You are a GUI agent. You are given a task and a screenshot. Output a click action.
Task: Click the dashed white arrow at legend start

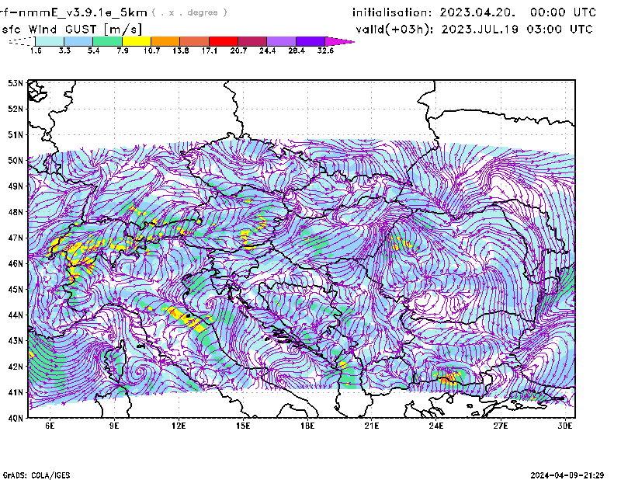(23, 41)
